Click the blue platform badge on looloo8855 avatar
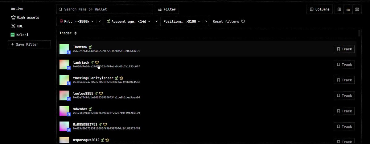The width and height of the screenshot is (370, 144). click(x=68, y=99)
